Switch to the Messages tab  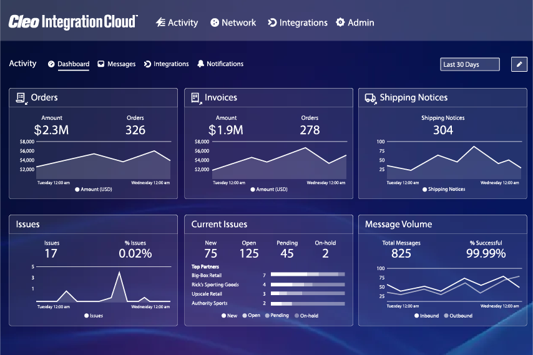[117, 64]
